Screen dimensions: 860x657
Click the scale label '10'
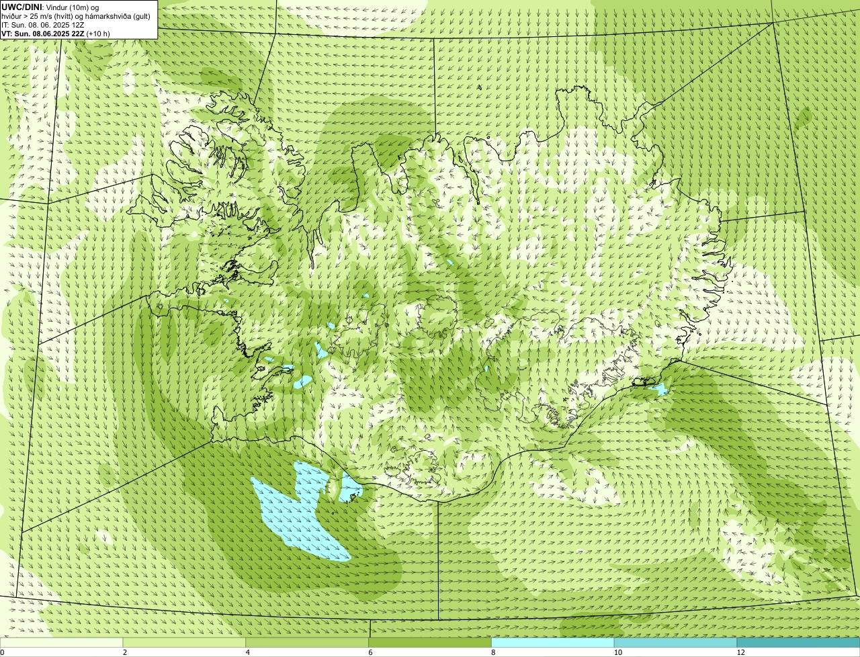coord(617,652)
